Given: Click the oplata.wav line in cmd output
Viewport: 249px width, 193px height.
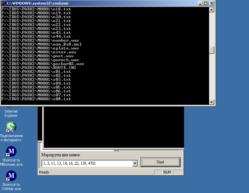Looking at the screenshot, I should (x=40, y=48).
